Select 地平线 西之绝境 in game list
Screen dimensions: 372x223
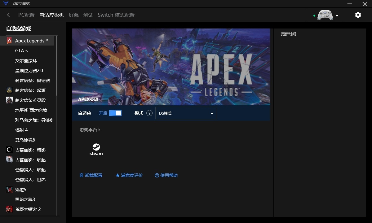pyautogui.click(x=27, y=110)
